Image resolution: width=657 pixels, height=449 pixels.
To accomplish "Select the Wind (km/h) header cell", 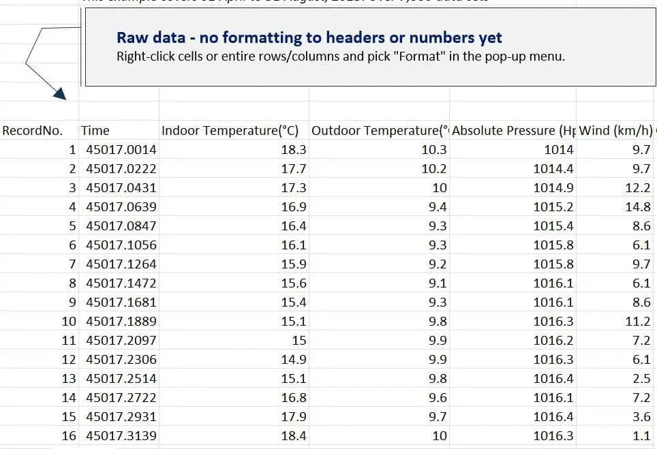I will (615, 131).
